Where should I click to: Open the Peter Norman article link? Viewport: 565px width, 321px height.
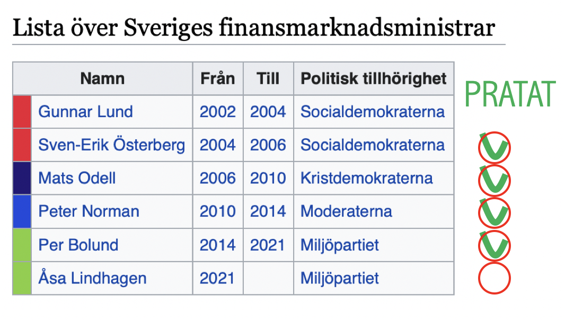(x=89, y=211)
